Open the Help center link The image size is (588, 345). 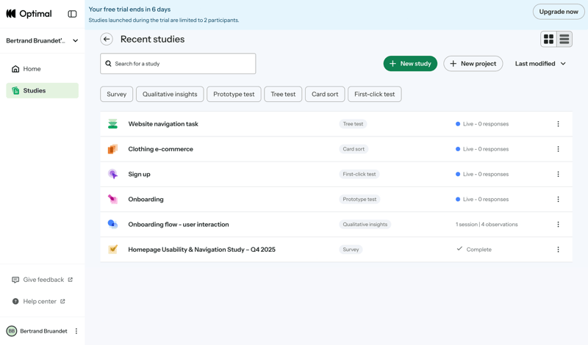(40, 301)
